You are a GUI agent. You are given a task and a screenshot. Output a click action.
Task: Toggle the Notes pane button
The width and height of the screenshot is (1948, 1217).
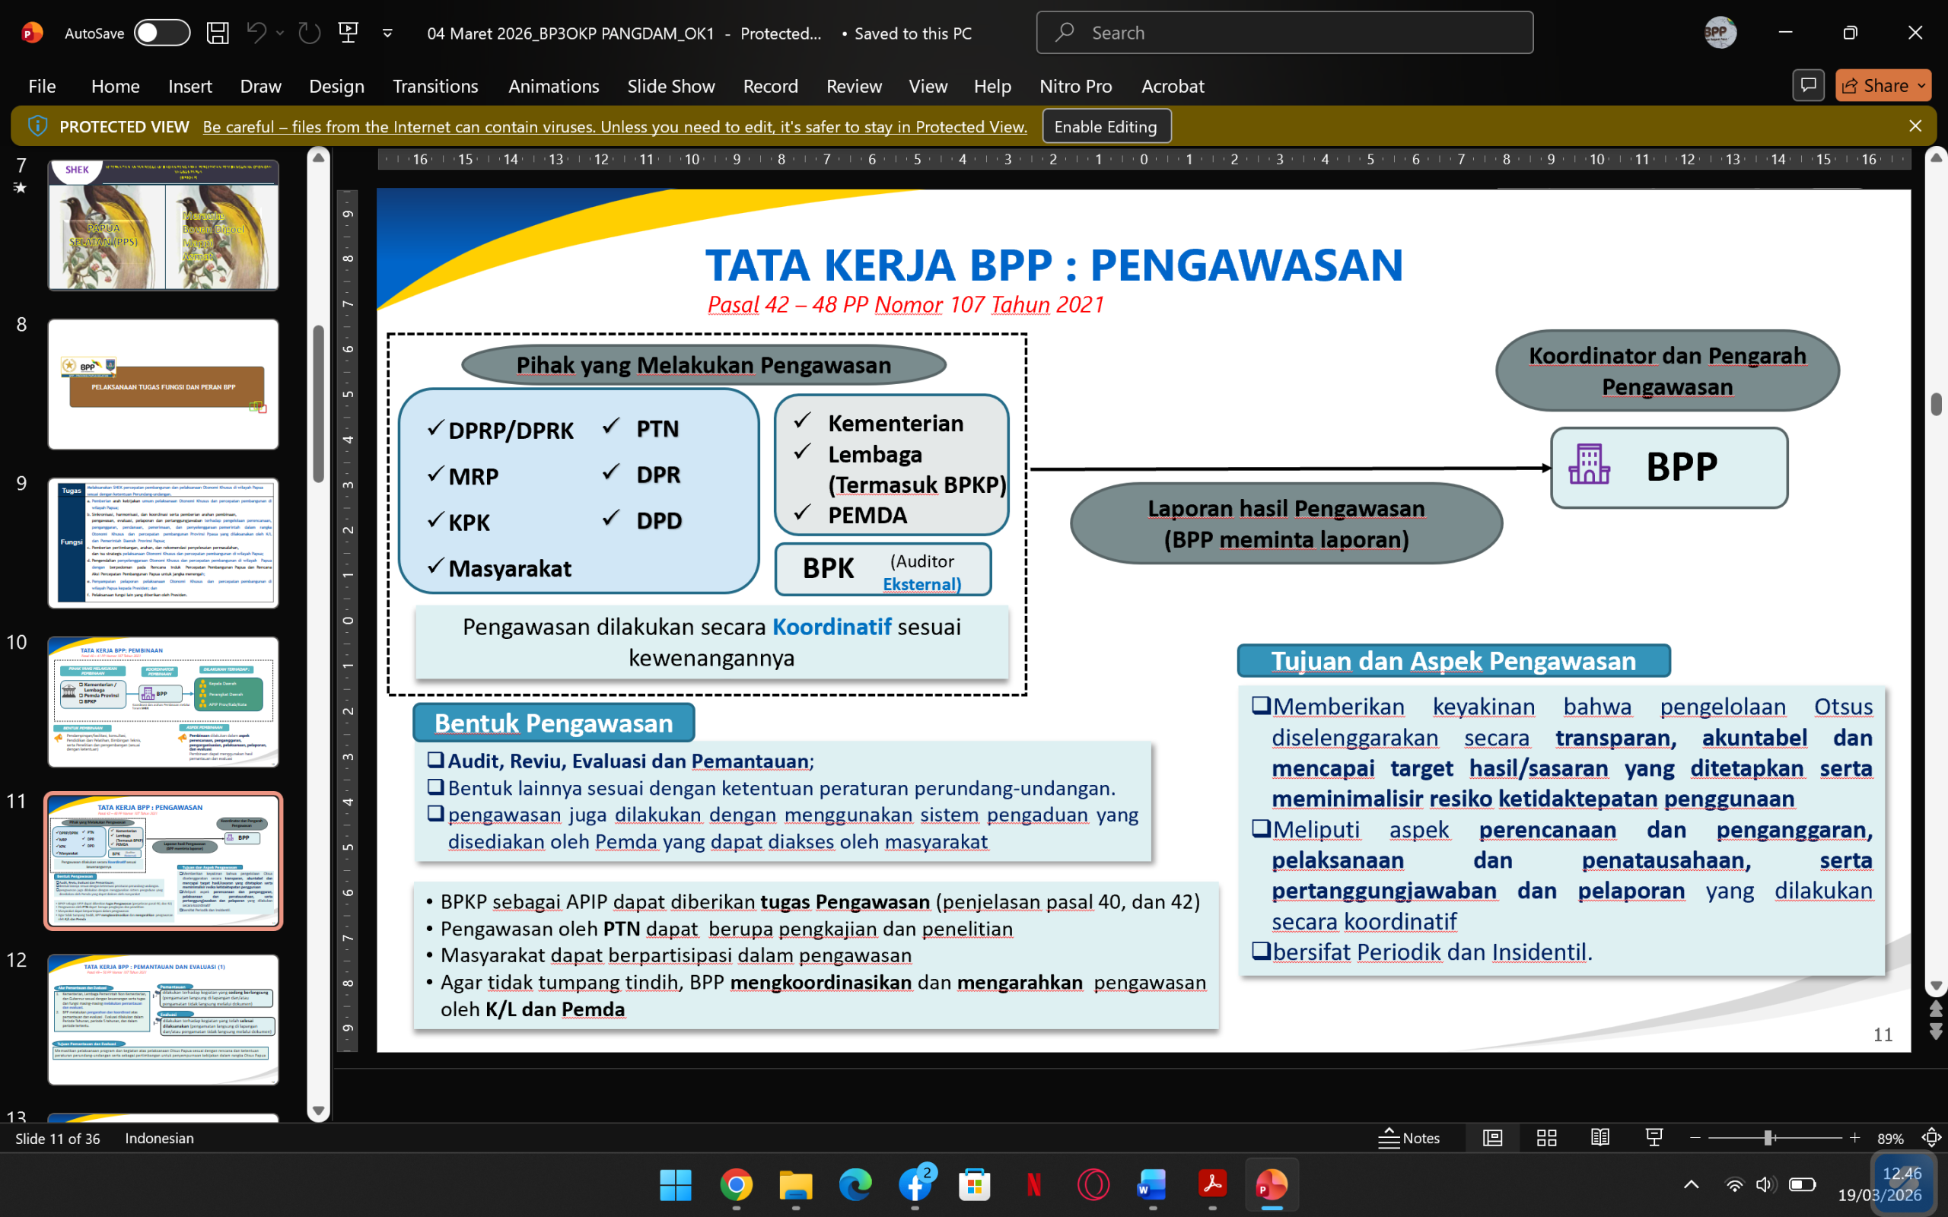coord(1408,1137)
